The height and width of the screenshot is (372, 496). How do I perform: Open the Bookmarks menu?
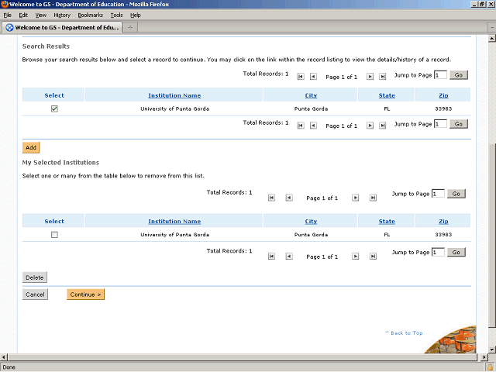coord(90,15)
